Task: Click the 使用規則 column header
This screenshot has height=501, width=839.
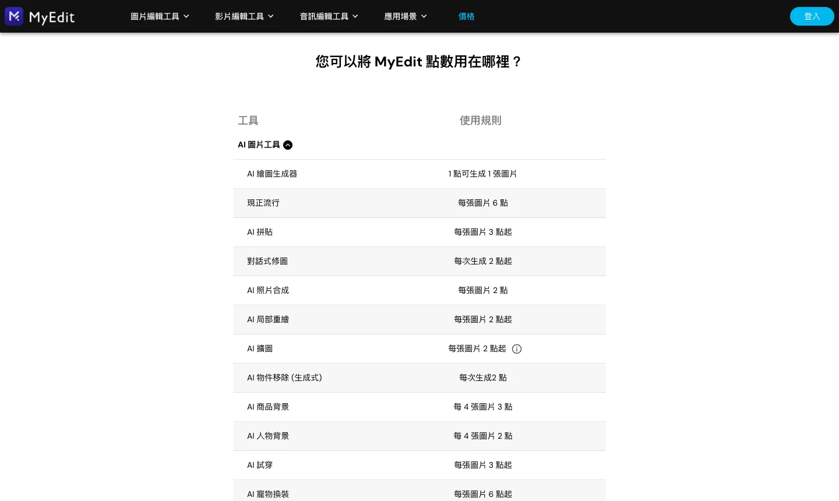Action: (481, 121)
